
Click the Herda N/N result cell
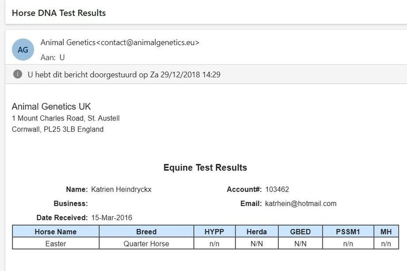[x=257, y=244]
